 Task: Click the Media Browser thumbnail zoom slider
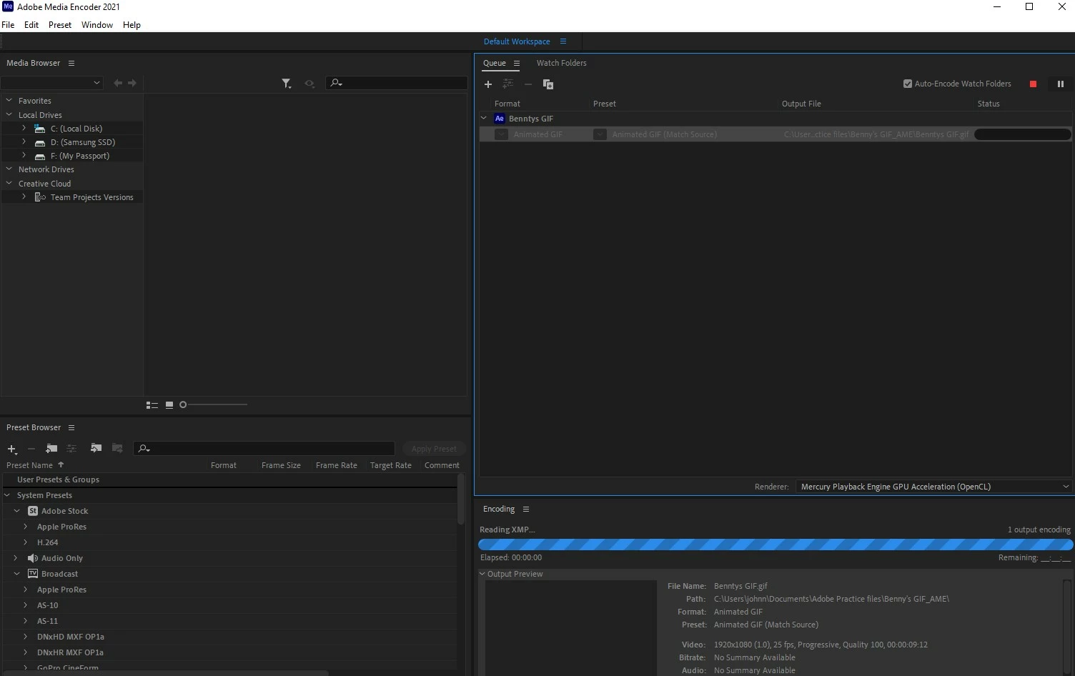tap(214, 405)
